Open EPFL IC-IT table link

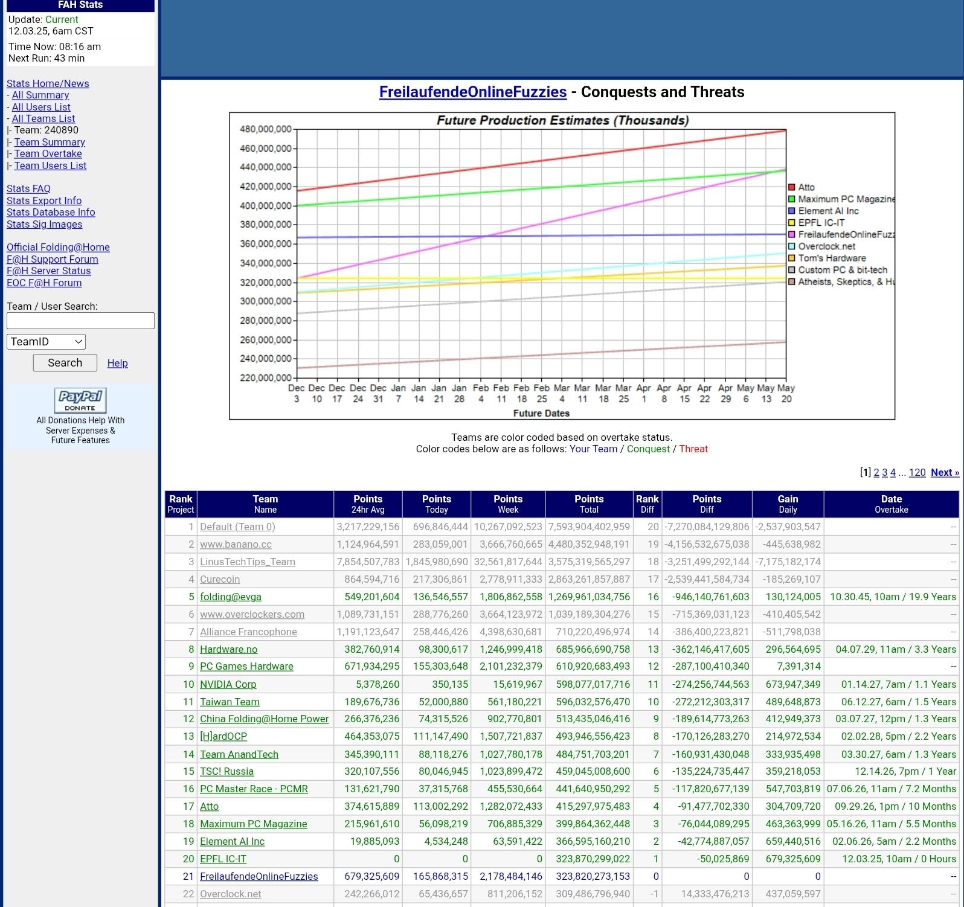(x=223, y=859)
